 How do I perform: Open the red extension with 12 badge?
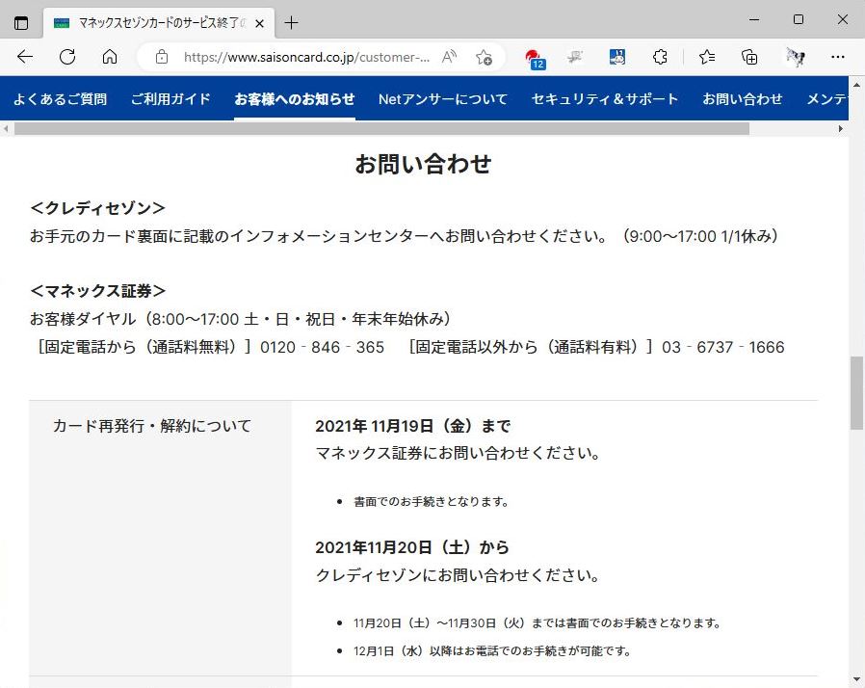[x=535, y=58]
